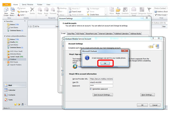170x113 pixels.
Task: Select Drafts folder in the mailbox
Action: pyautogui.click(x=12, y=42)
